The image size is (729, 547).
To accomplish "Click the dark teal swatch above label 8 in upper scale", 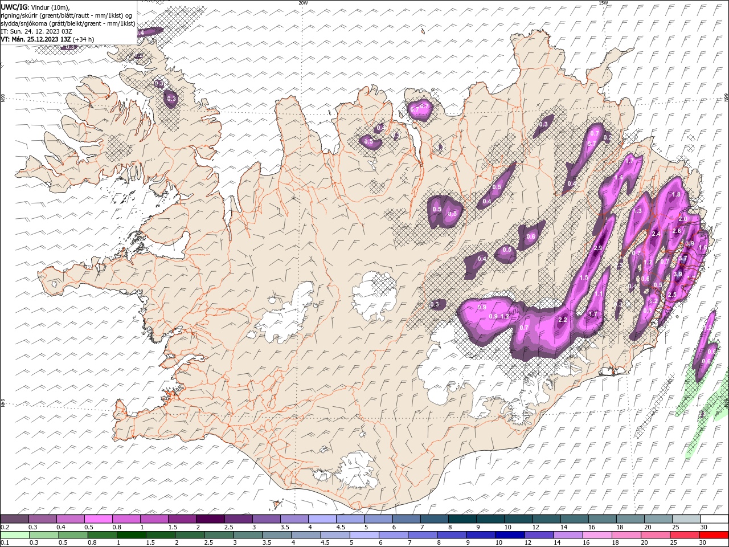I will [462, 519].
